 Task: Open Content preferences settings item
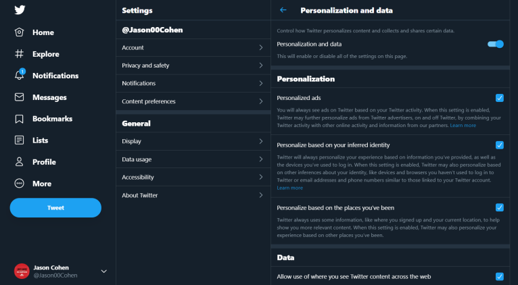193,101
